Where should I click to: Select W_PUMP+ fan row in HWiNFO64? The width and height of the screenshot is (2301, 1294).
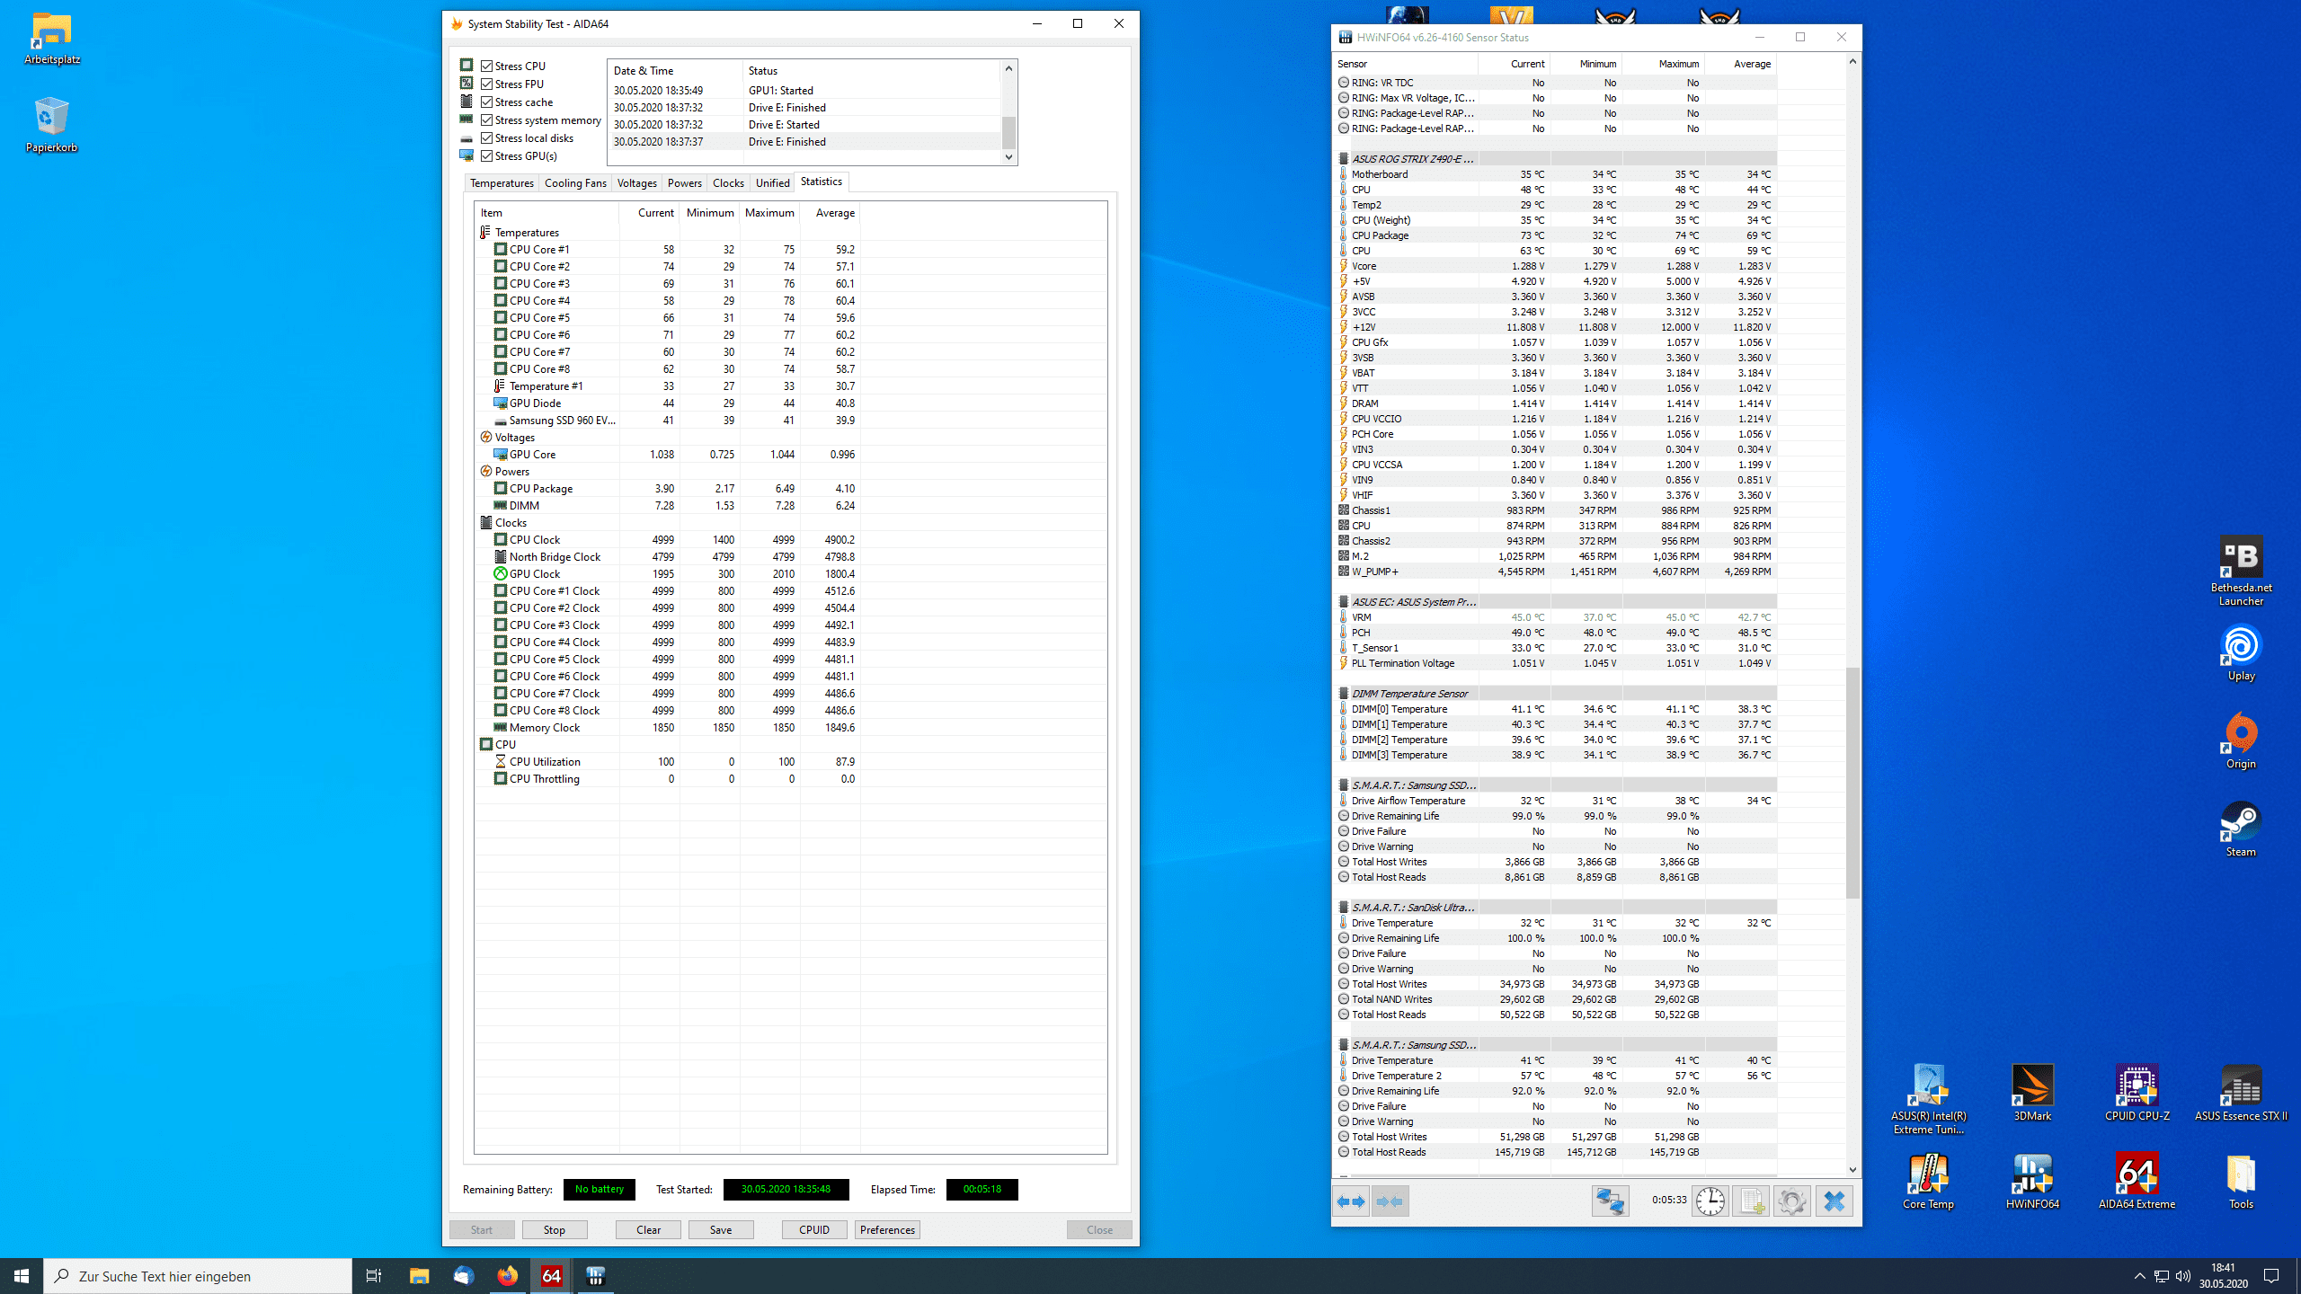click(1555, 572)
